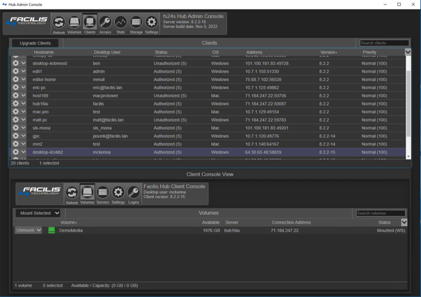Expand chevron for matt-pc row
This screenshot has width=421, height=297.
pyautogui.click(x=23, y=119)
